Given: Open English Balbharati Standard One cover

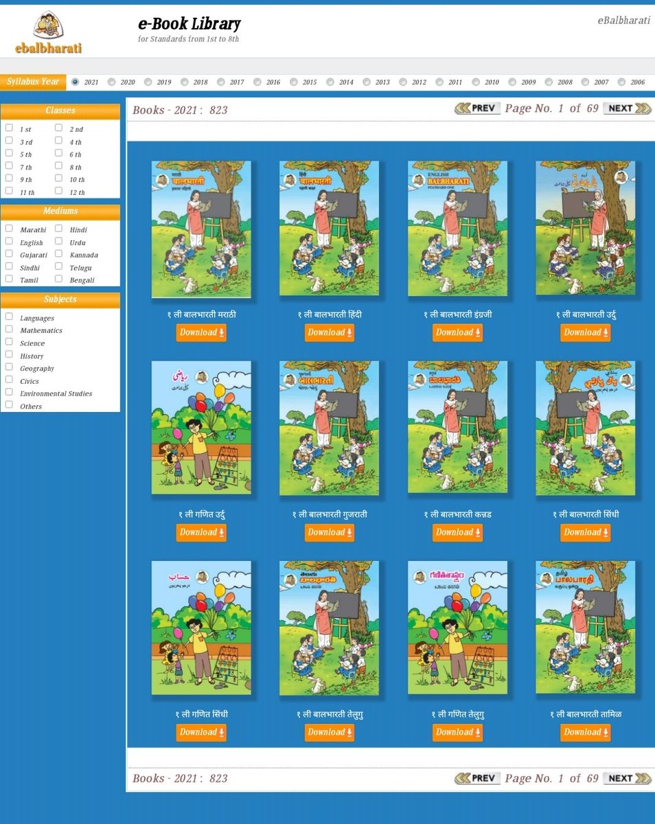Looking at the screenshot, I should pos(457,229).
